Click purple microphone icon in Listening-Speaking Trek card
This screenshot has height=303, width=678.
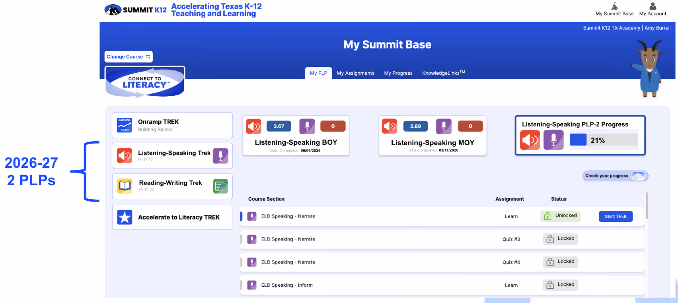tap(220, 155)
